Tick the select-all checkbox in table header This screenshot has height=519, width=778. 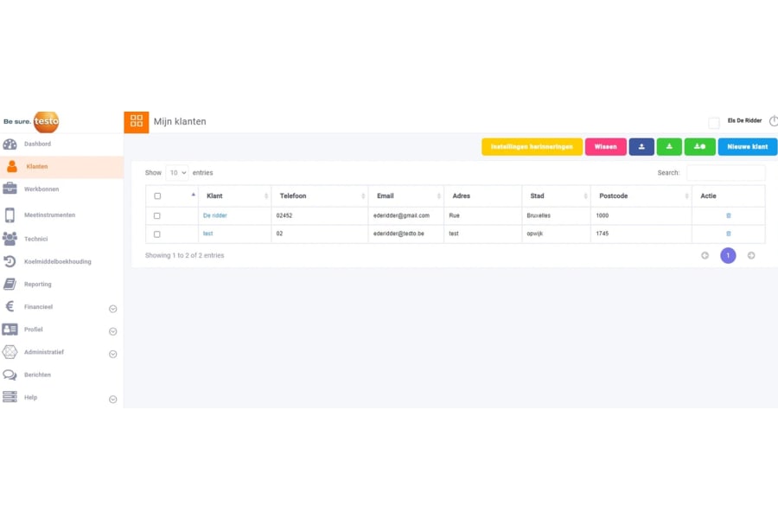coord(157,196)
